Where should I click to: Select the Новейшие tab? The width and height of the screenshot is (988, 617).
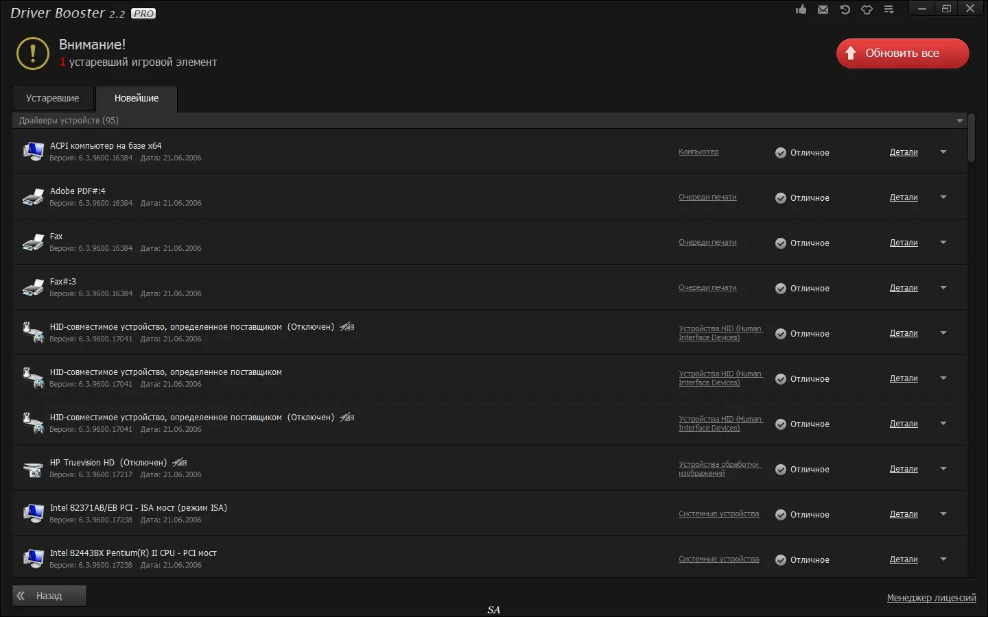coord(137,98)
